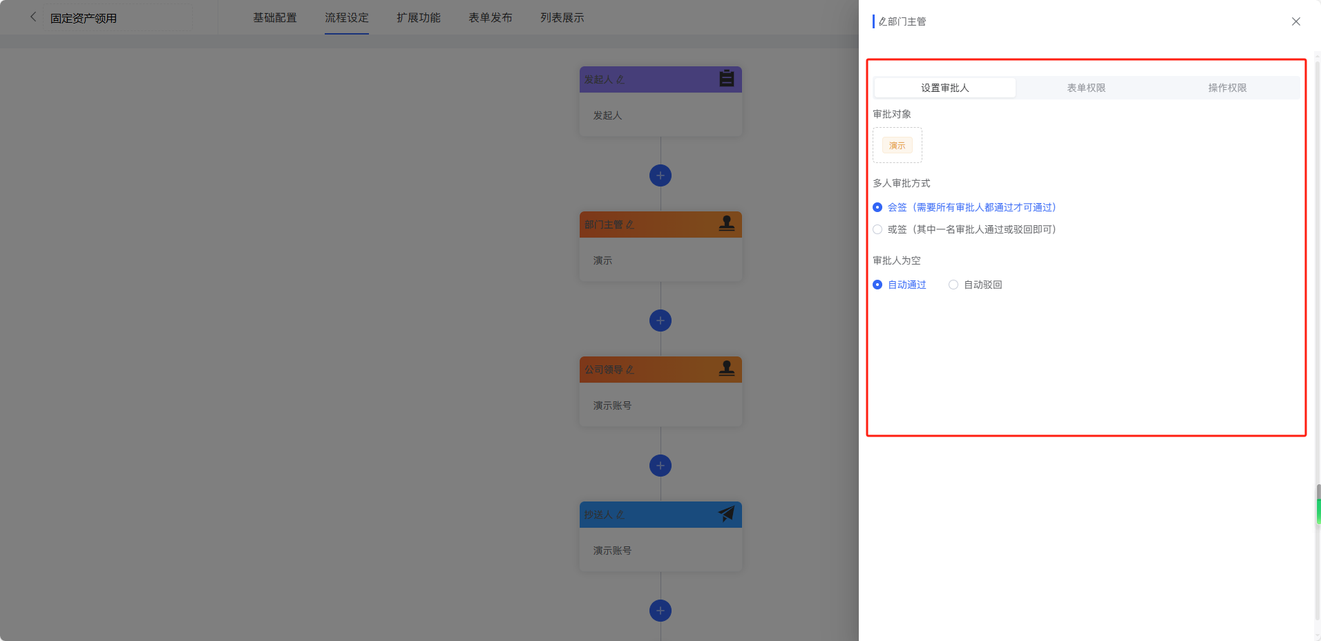Switch to the 操作权限 tab

pyautogui.click(x=1227, y=88)
